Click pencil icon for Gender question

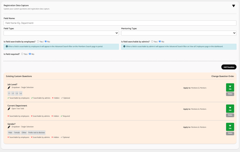pyautogui.click(x=9, y=127)
